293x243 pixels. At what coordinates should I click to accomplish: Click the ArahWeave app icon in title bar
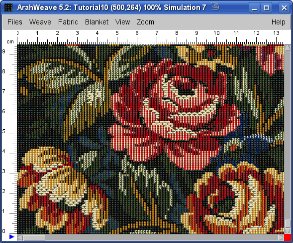tap(8, 7)
